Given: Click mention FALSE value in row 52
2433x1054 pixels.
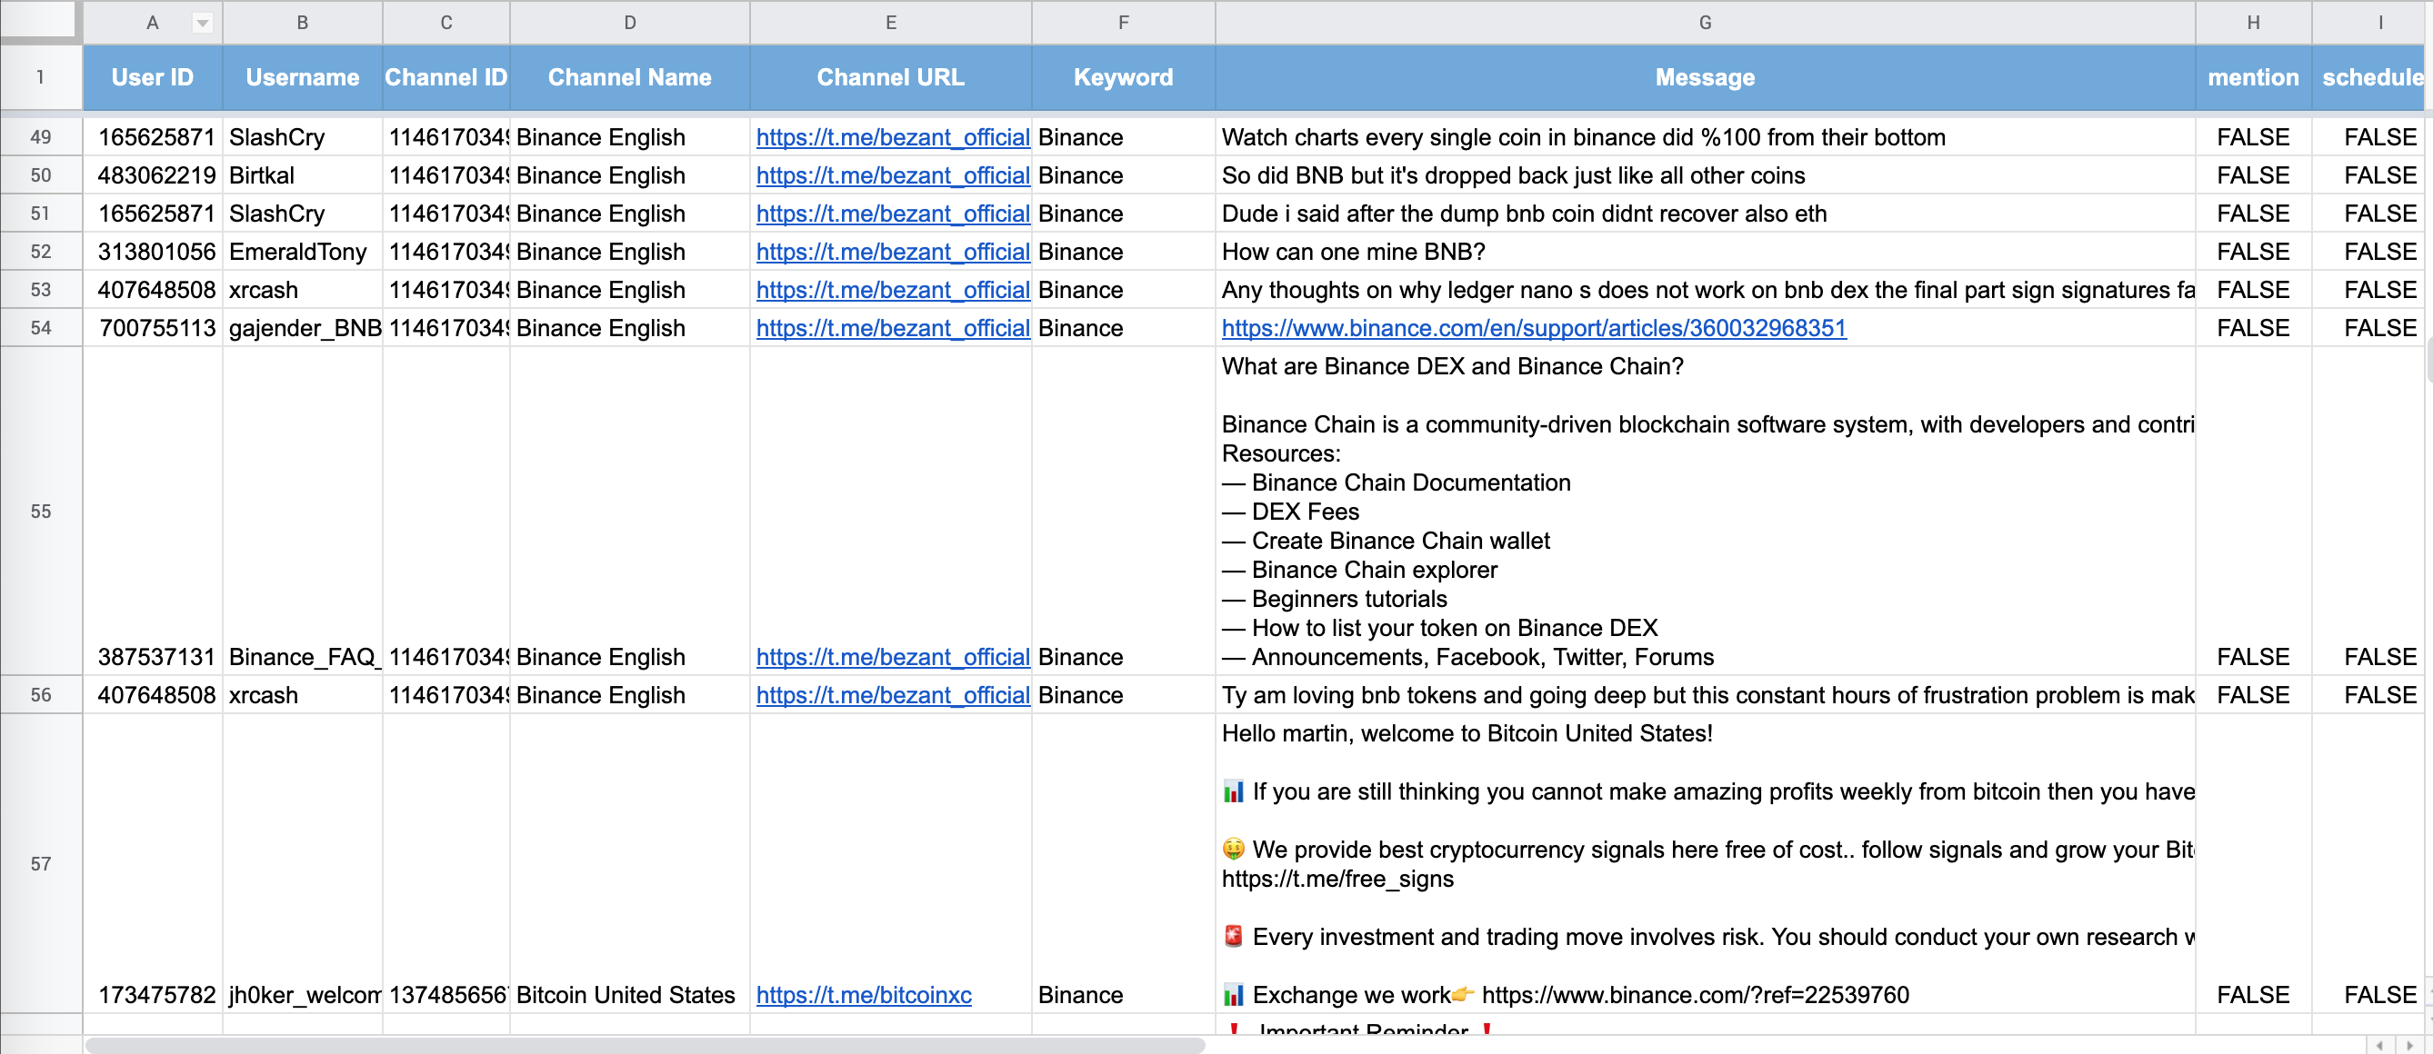Looking at the screenshot, I should click(2252, 251).
